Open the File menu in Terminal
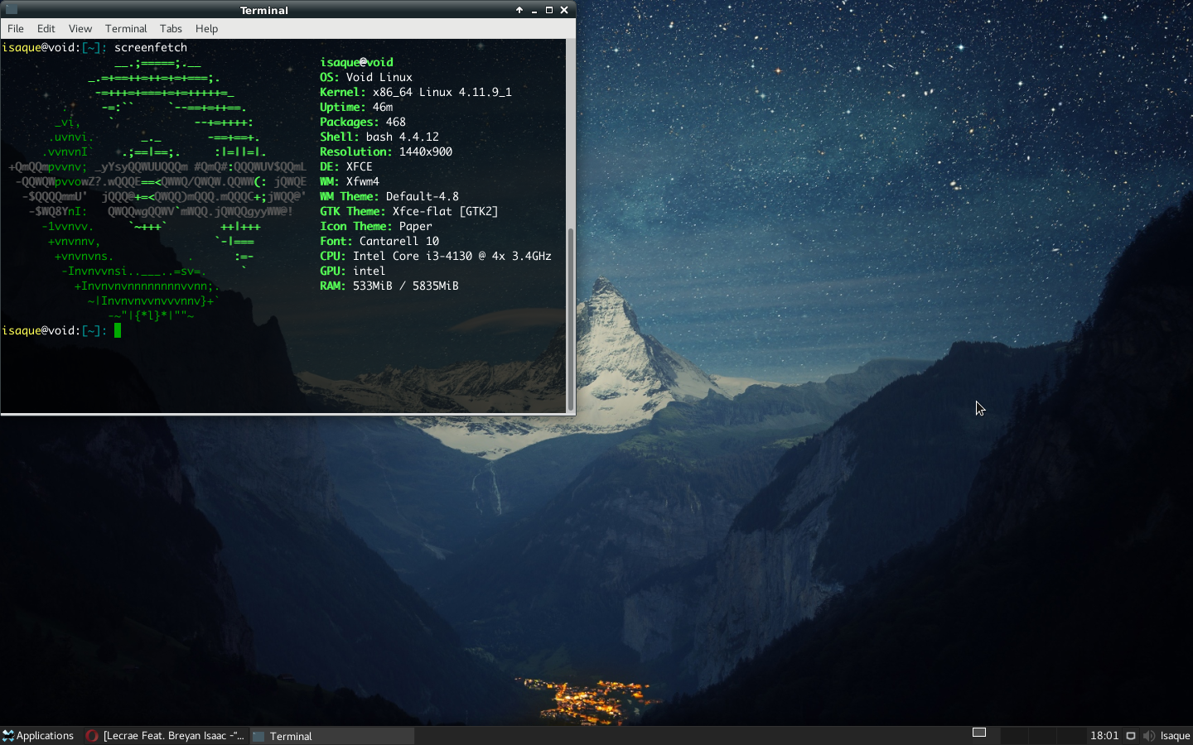The image size is (1193, 745). pyautogui.click(x=15, y=28)
